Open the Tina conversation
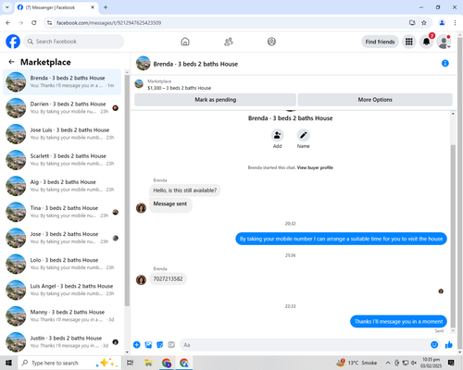Image resolution: width=463 pixels, height=370 pixels. click(62, 212)
